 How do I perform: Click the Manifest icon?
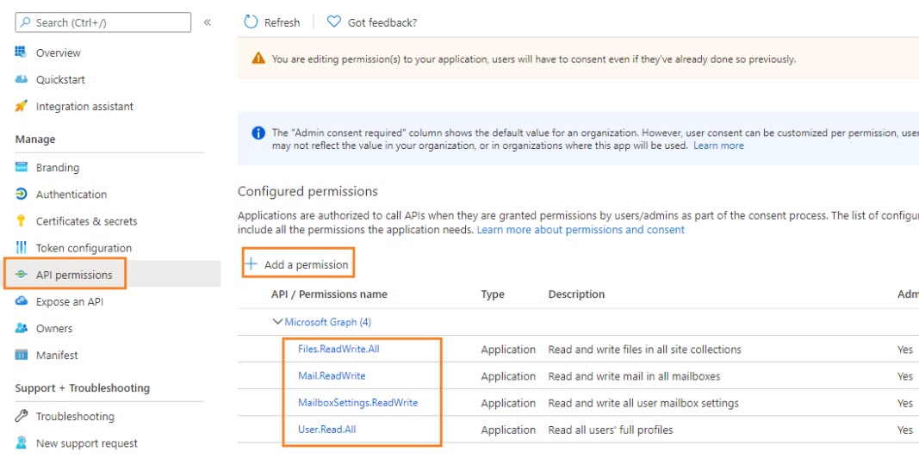pos(22,356)
